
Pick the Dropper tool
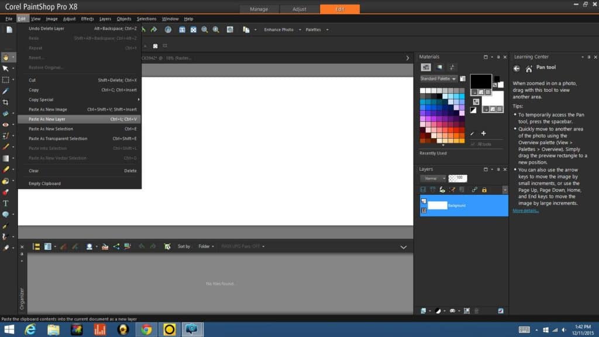6,91
